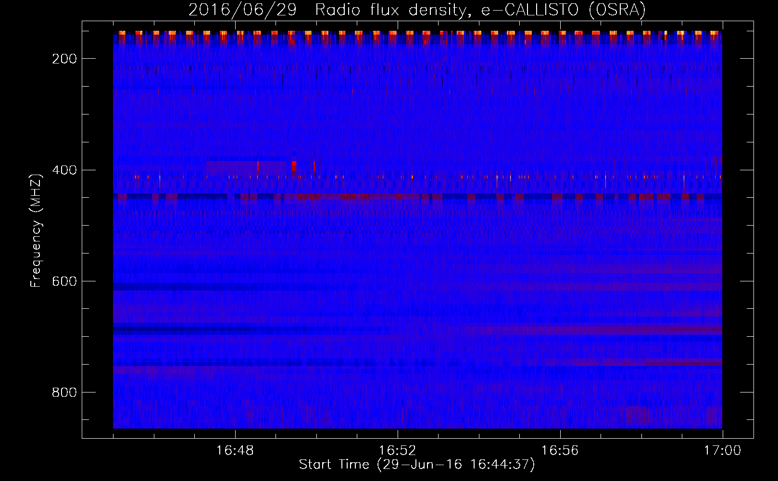
Task: Click the 16:52 time tick label
Action: 398,451
